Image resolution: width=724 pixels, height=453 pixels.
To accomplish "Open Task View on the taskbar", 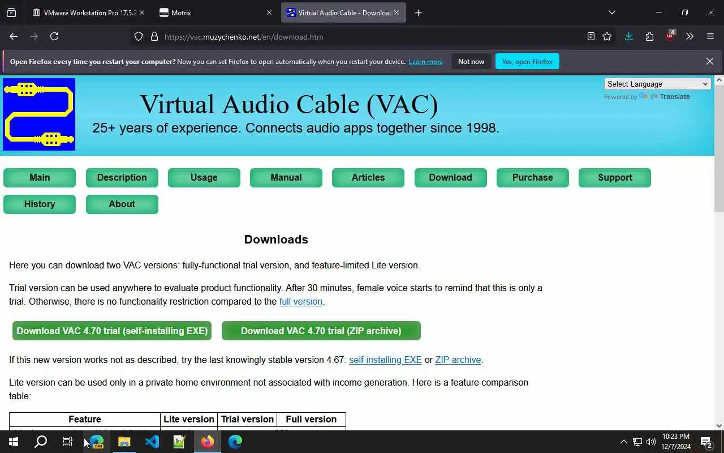I will pyautogui.click(x=68, y=442).
